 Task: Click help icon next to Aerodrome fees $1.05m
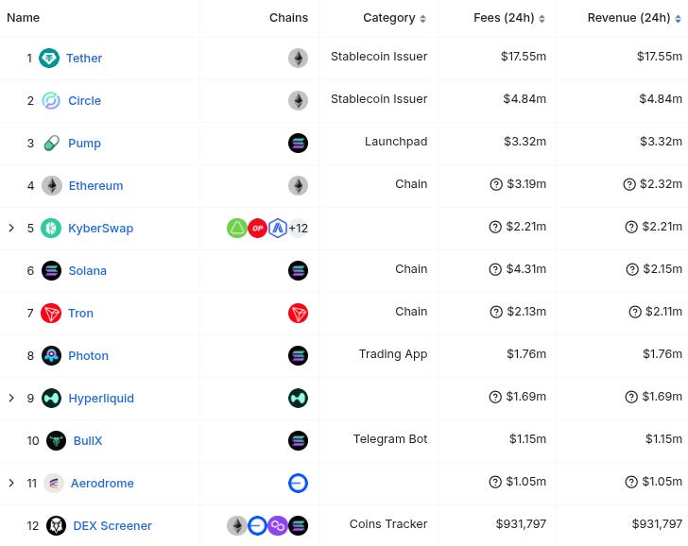tap(495, 482)
